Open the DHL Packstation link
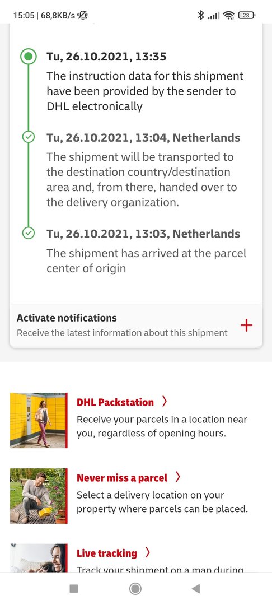This screenshot has width=272, height=605. coord(115,402)
